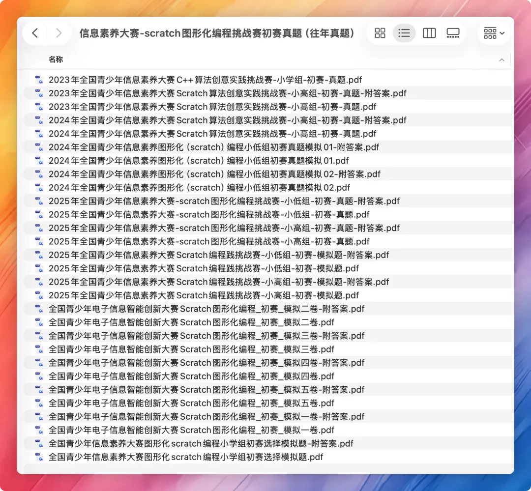Viewport: 531px width, 491px height.
Task: Select 2023 Scratch 小高组-初赛-真题.pdf name
Action: click(x=212, y=107)
